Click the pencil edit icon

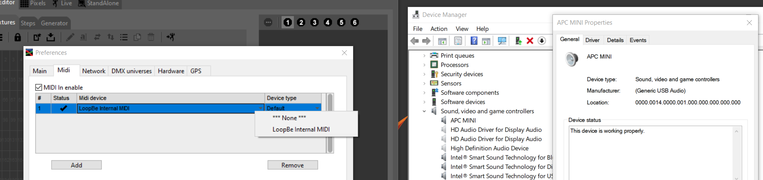coord(70,37)
